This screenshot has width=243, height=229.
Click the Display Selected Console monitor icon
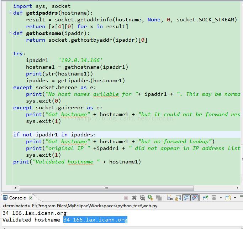(214, 198)
